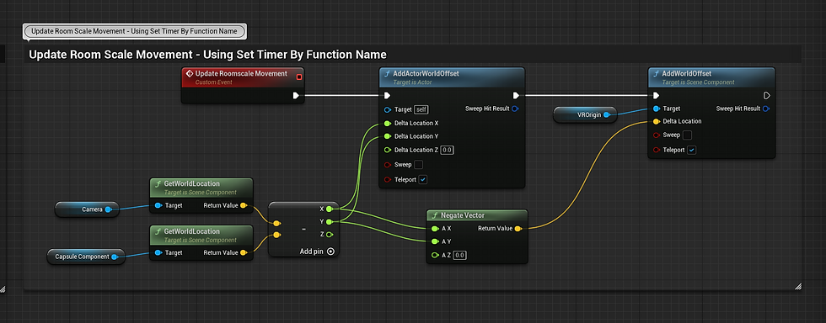
Task: Click the AddWorldOffset output exec pin
Action: [x=767, y=95]
